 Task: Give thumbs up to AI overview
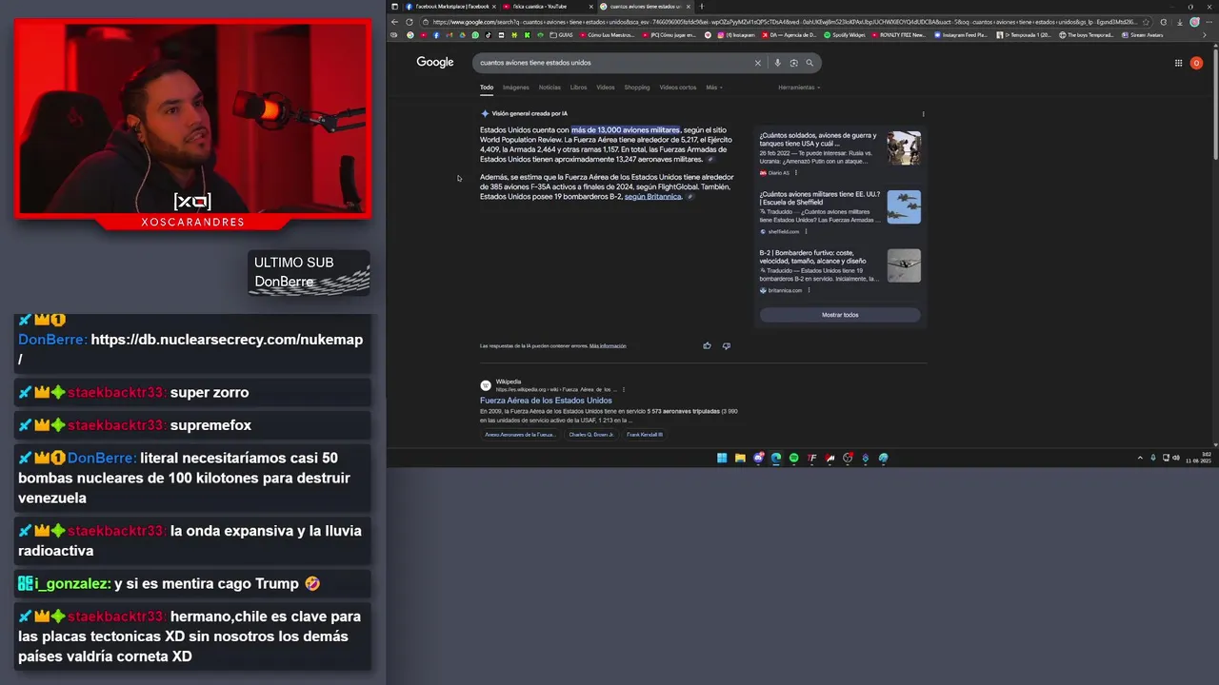pos(707,346)
